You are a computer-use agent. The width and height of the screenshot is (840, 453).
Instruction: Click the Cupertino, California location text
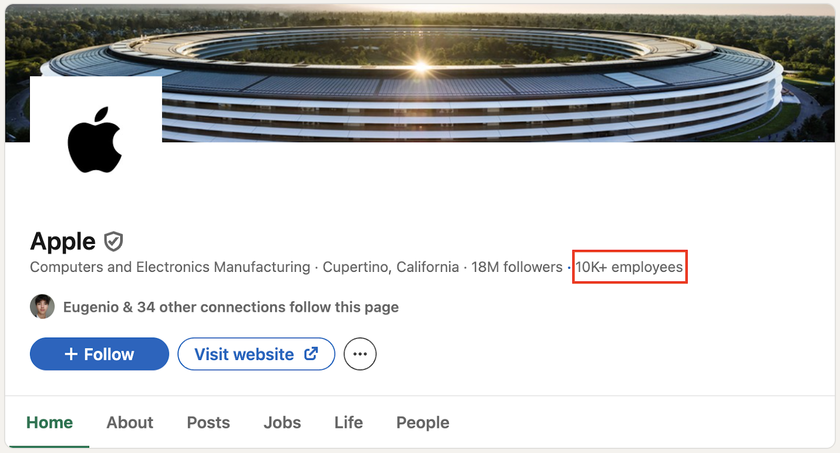tap(391, 267)
